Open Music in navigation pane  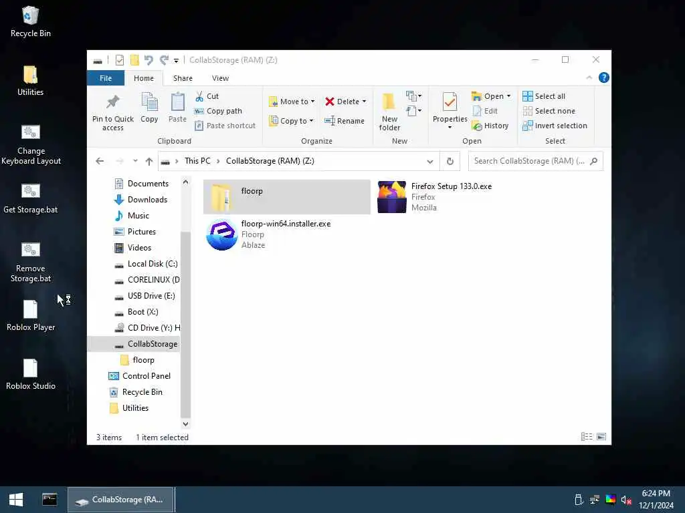tap(138, 216)
